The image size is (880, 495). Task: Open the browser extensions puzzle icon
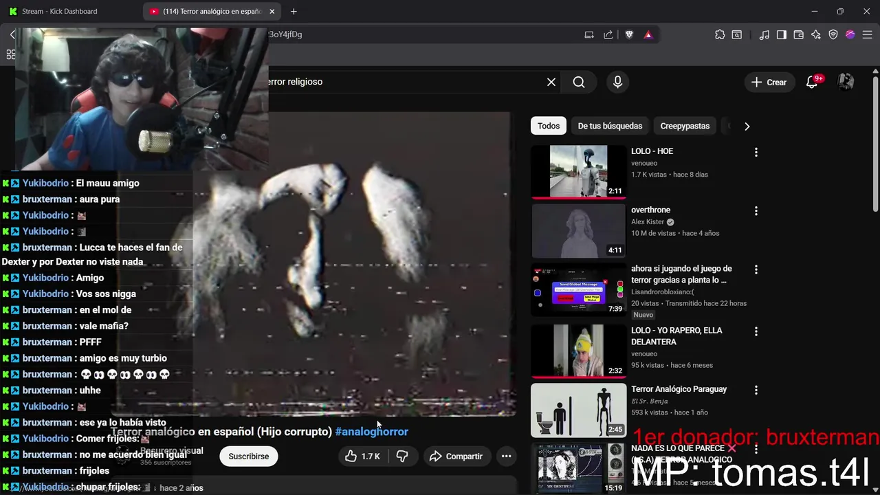[720, 34]
